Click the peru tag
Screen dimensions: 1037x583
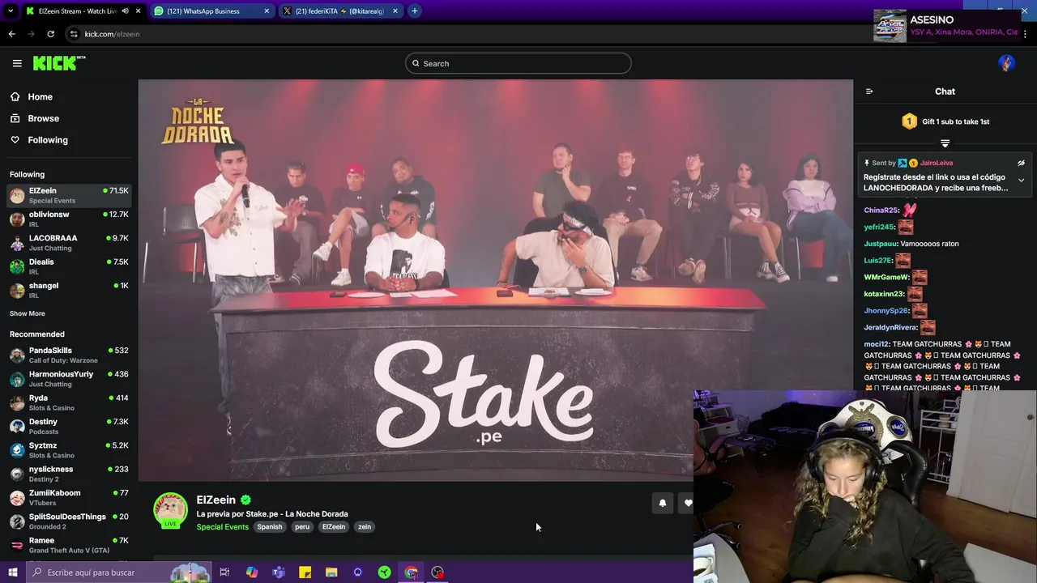(302, 527)
